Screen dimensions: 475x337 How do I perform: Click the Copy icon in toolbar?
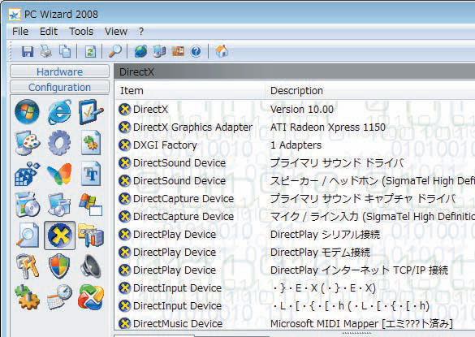click(65, 51)
